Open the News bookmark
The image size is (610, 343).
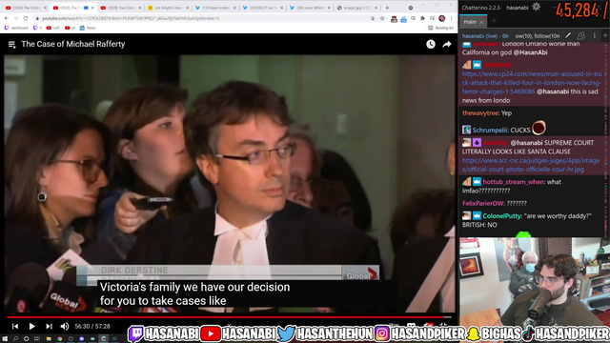click(x=88, y=28)
